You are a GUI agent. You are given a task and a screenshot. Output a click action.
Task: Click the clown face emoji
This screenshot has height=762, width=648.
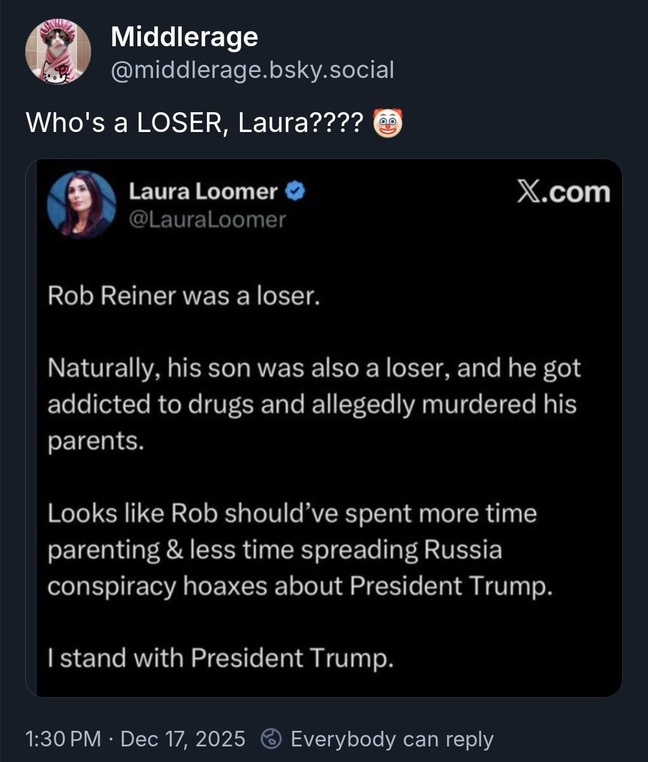[388, 123]
